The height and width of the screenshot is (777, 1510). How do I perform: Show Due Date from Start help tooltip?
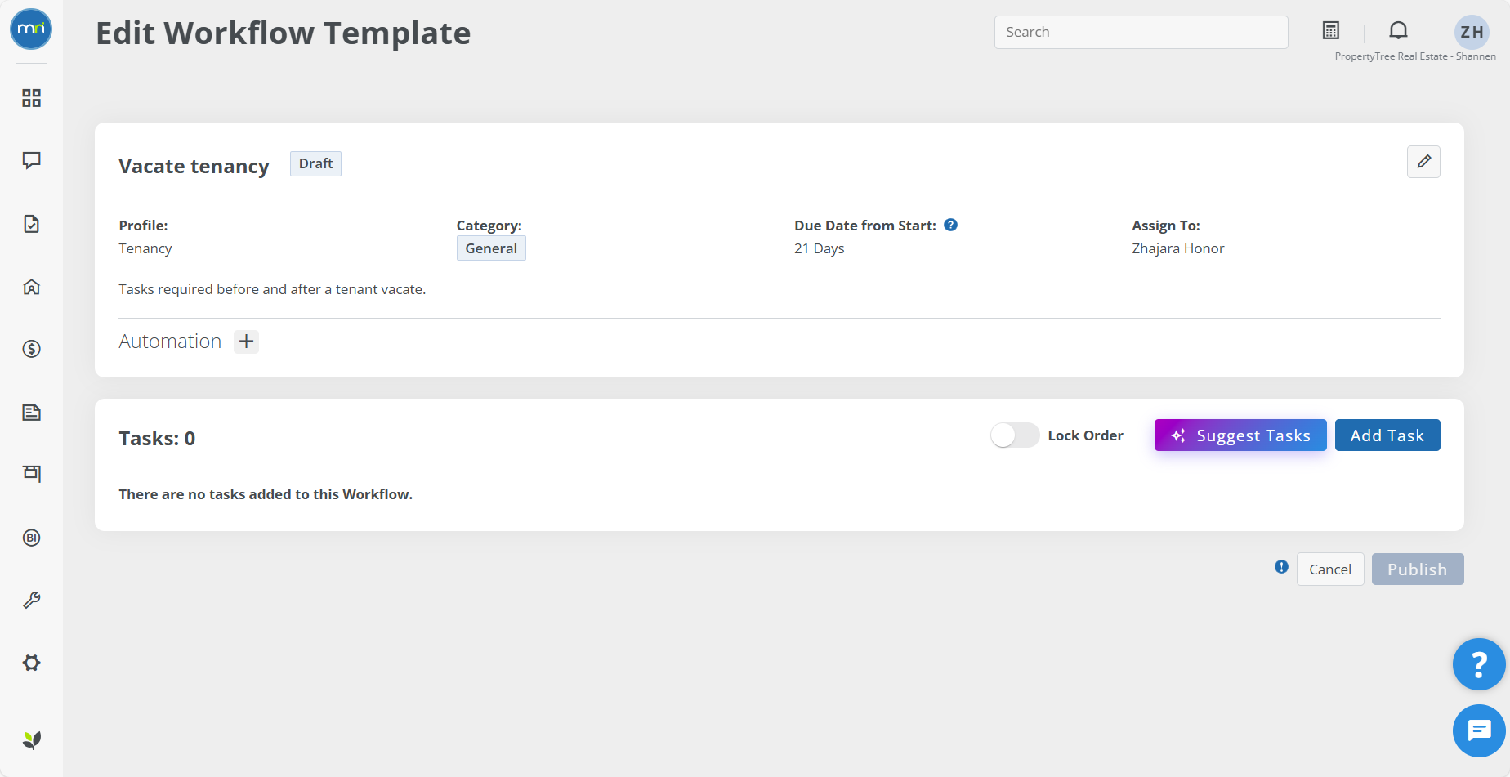click(950, 225)
